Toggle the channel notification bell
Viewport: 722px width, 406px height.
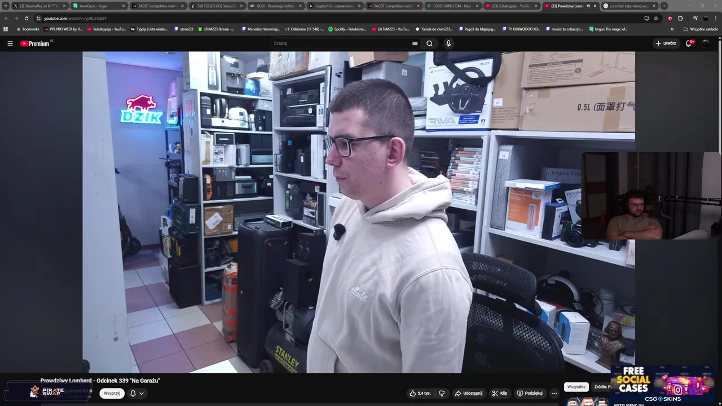point(133,393)
